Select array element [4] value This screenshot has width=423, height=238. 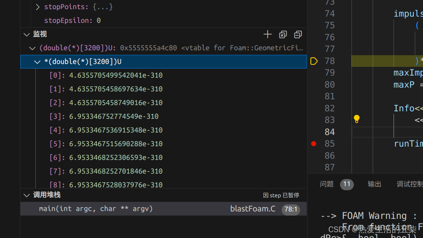click(116, 130)
